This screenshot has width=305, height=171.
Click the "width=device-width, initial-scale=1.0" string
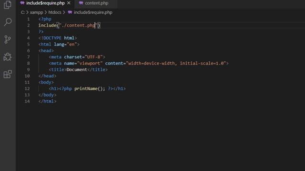[176, 63]
